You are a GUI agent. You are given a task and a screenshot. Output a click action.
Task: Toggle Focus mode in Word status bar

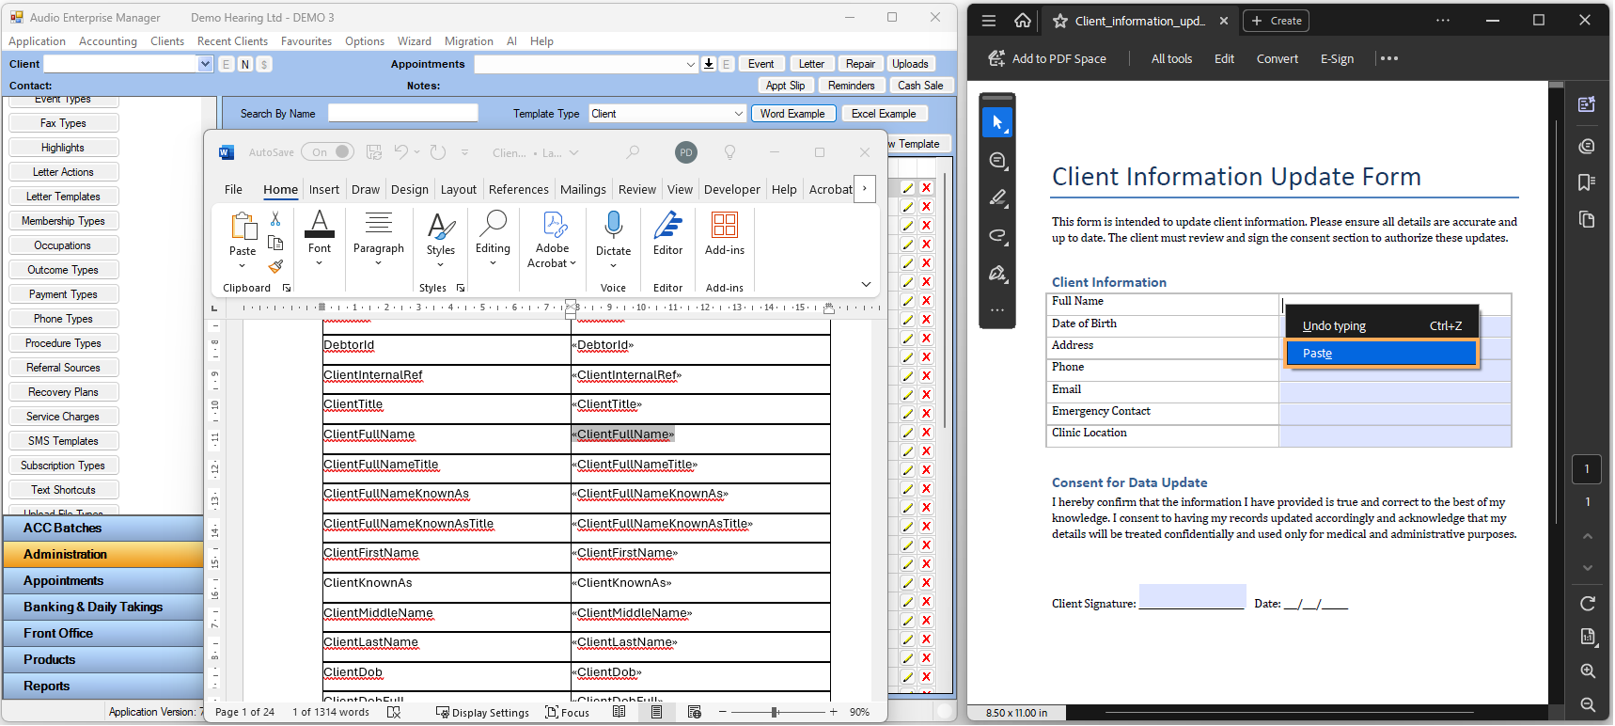click(568, 713)
